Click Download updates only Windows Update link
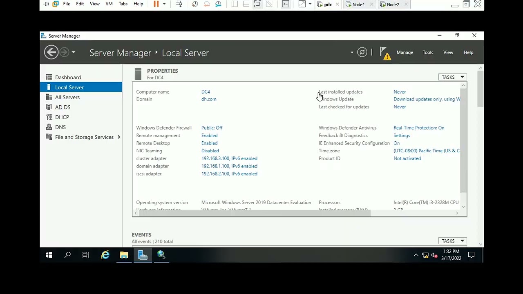The height and width of the screenshot is (294, 523). (427, 99)
